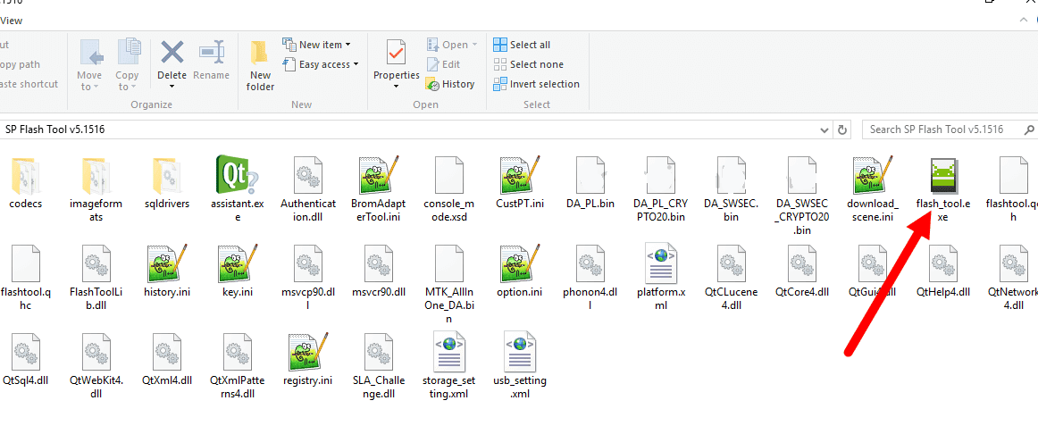Select option.ini file
Image resolution: width=1038 pixels, height=434 pixels.
(520, 271)
